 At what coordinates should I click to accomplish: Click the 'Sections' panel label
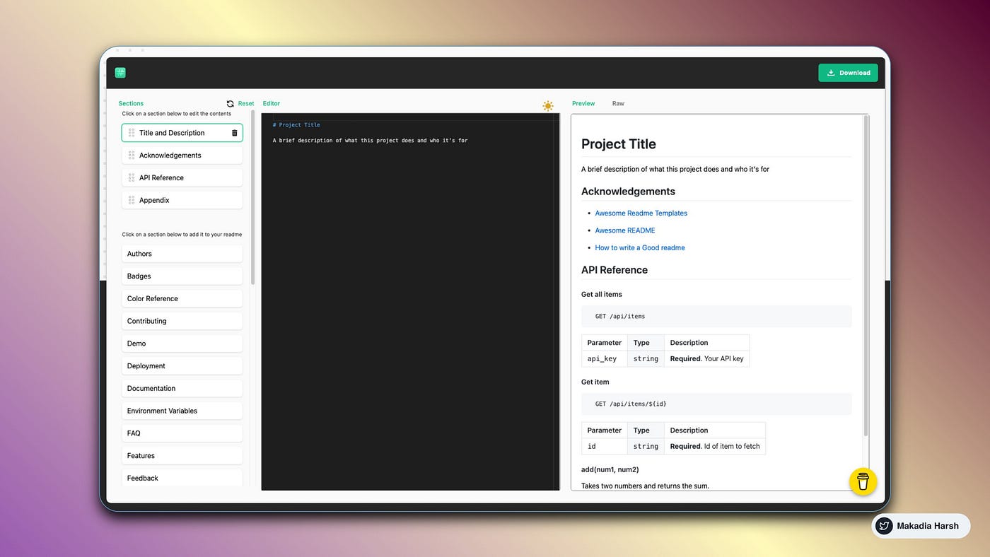click(x=131, y=103)
